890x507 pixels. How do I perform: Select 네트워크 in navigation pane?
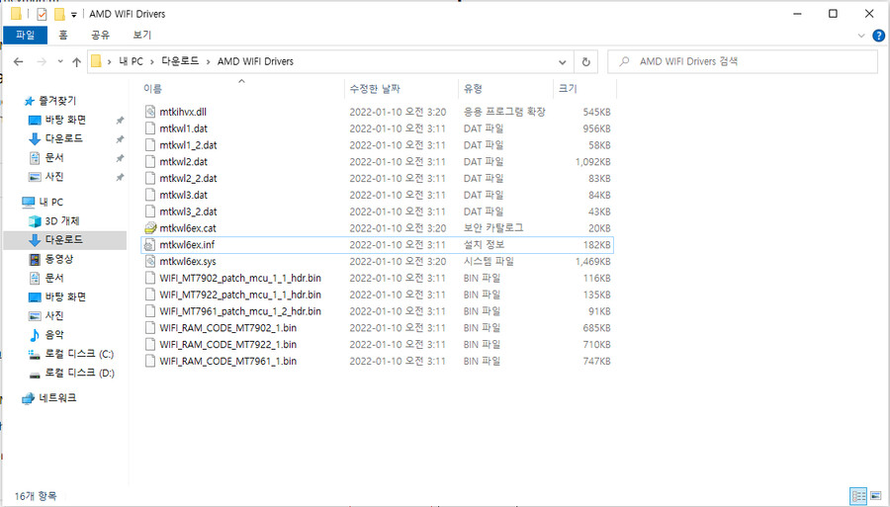tap(57, 398)
